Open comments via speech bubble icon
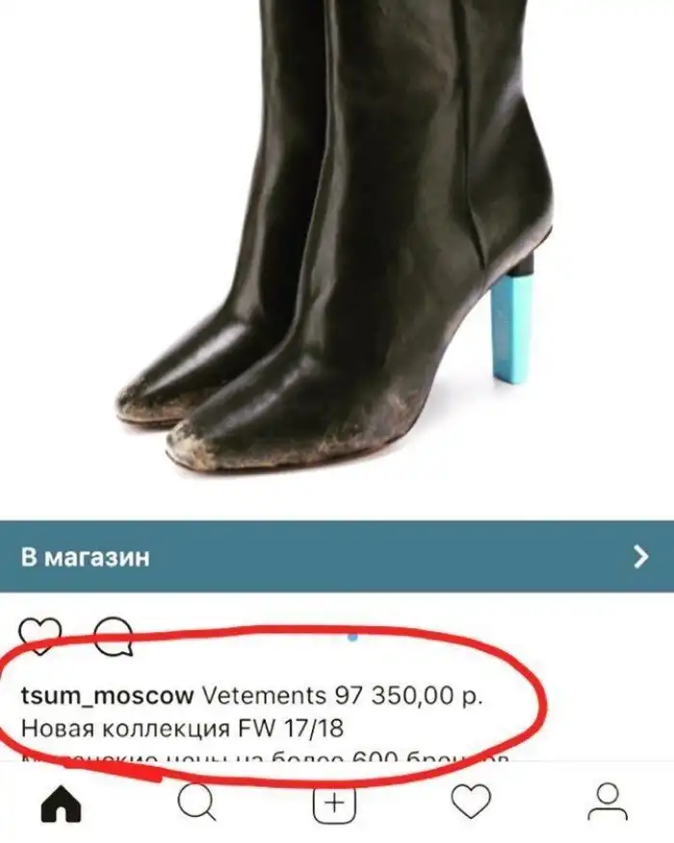The width and height of the screenshot is (674, 843). pyautogui.click(x=114, y=637)
